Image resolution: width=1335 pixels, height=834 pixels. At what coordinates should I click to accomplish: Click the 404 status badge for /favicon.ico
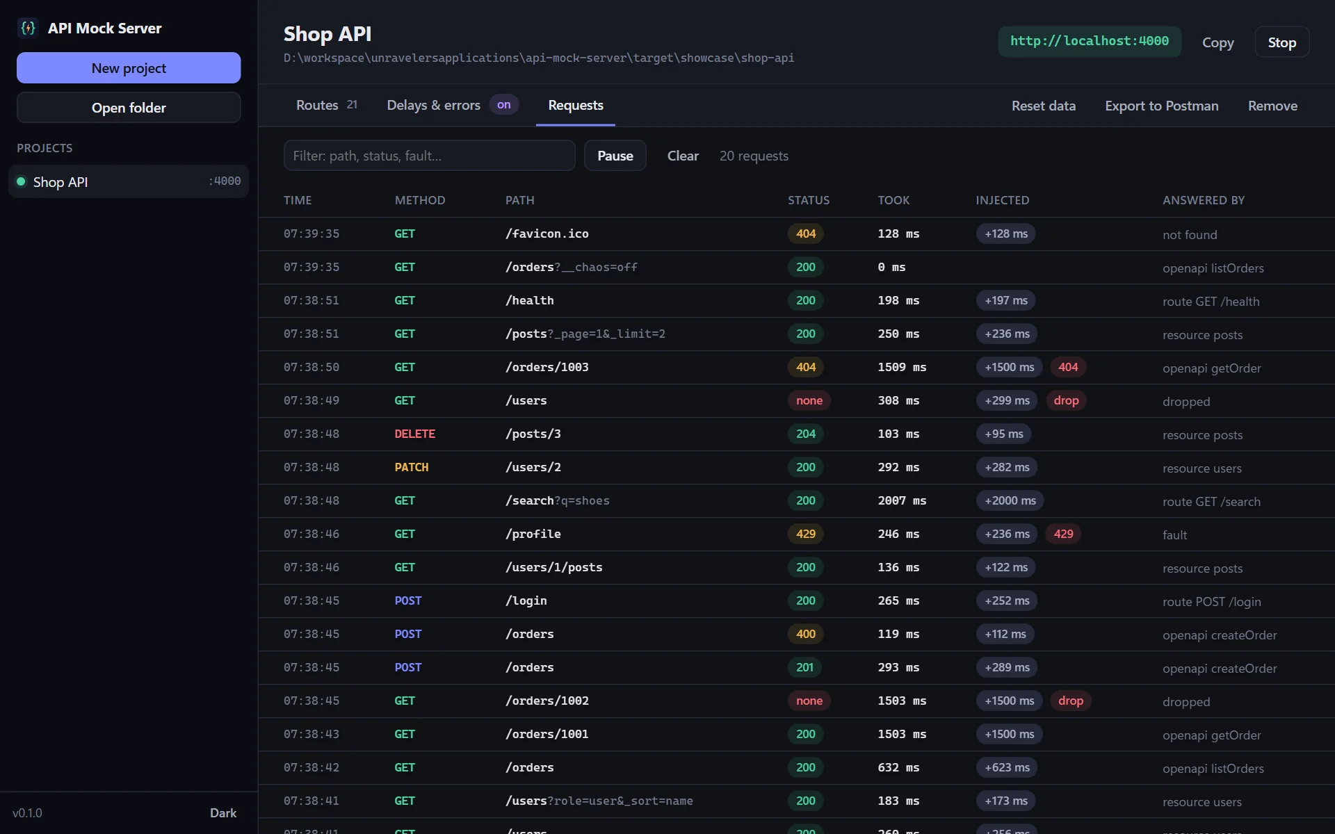pyautogui.click(x=806, y=234)
